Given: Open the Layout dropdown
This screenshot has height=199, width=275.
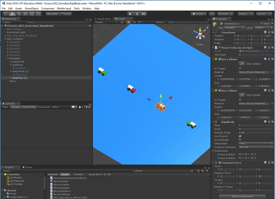Looking at the screenshot, I should point(264,14).
